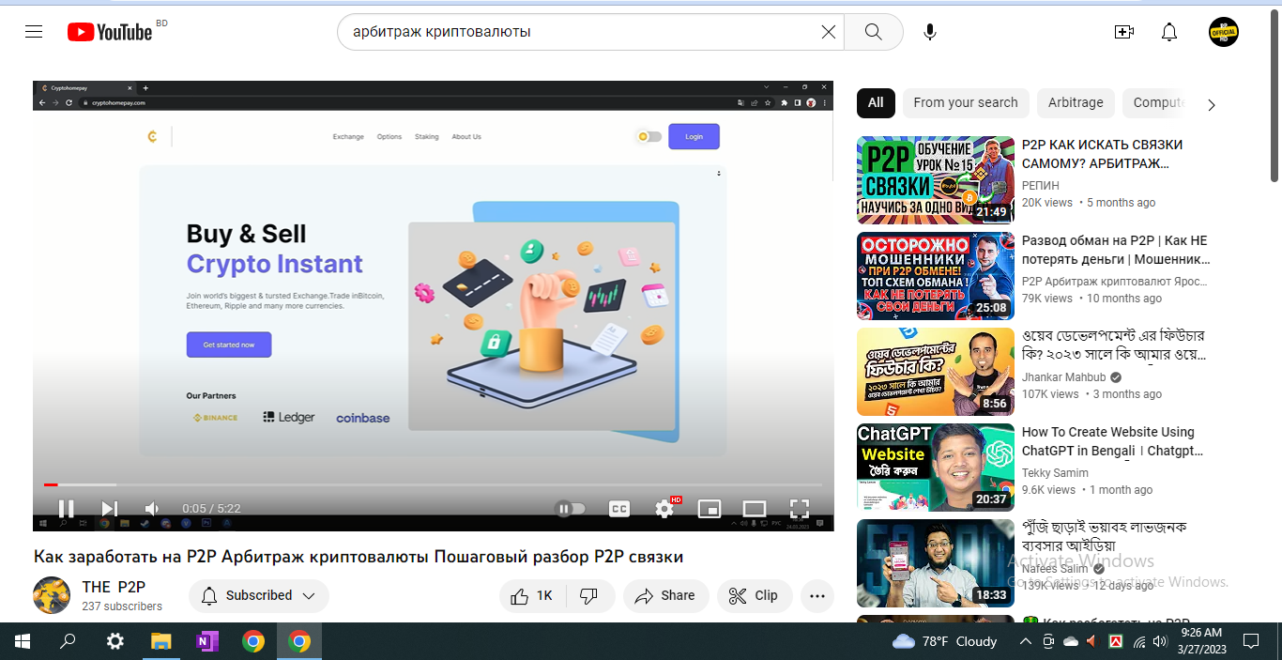This screenshot has width=1282, height=660.
Task: Dislike the video
Action: point(589,595)
